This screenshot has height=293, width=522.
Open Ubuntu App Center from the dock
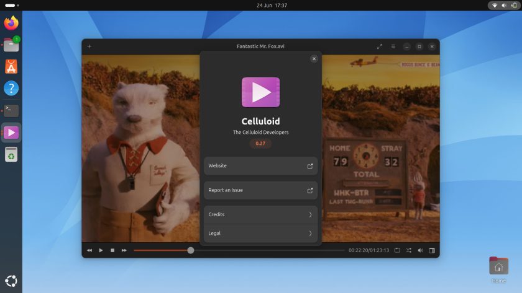(11, 67)
